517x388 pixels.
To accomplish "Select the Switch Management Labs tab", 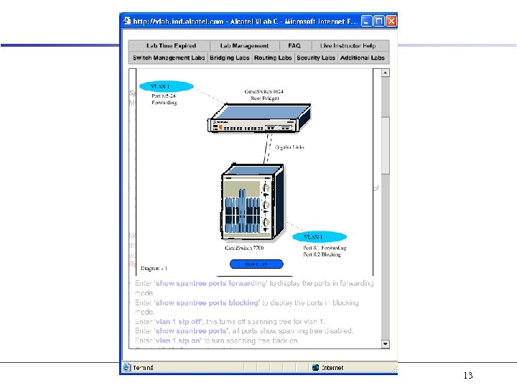I will click(x=169, y=57).
